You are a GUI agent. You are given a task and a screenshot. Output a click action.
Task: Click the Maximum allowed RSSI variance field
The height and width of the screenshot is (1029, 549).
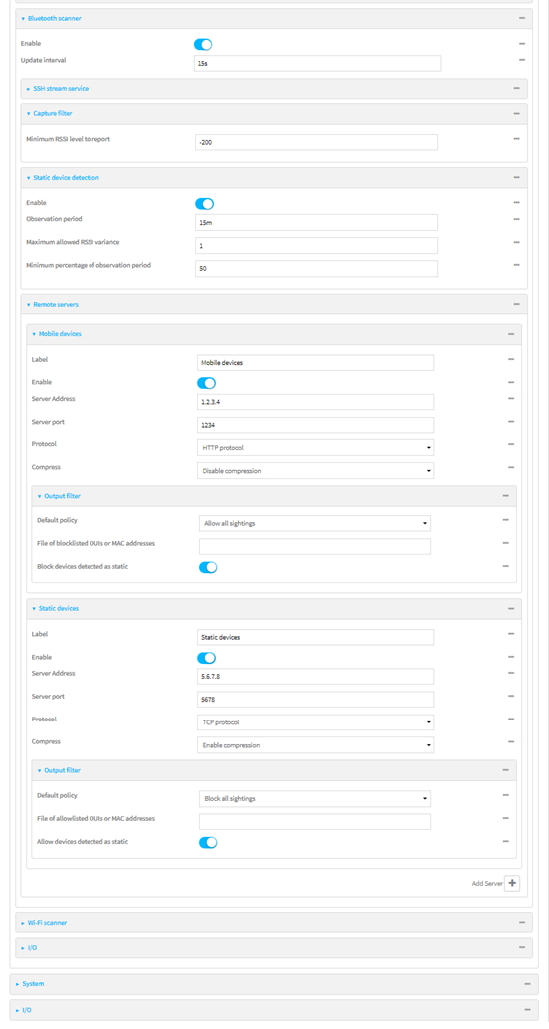coord(316,246)
